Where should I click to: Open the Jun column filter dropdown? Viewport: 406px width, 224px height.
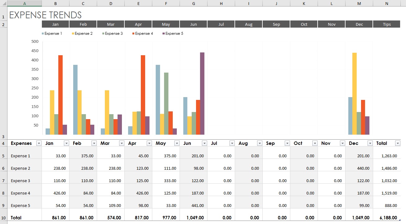tap(204, 143)
